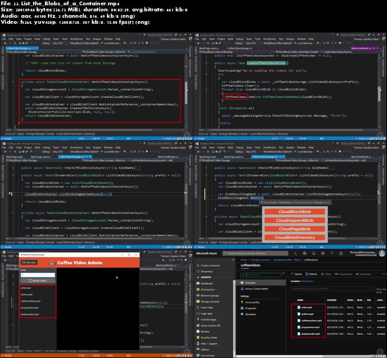Collapse the GetCoffeeVideosContainerAsync outline in the 00:00:50 frame
The height and width of the screenshot is (358, 387).
pyautogui.click(x=13, y=82)
